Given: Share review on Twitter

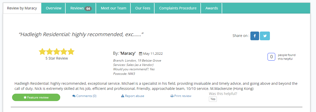Looking at the screenshot, I should (x=265, y=36).
